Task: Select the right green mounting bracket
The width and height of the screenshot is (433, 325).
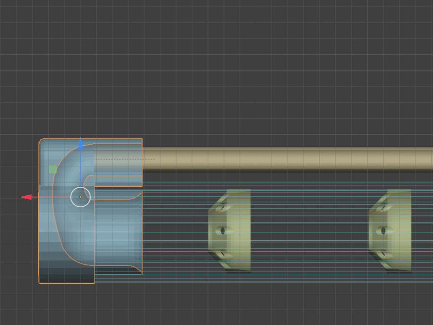Action: (390, 231)
